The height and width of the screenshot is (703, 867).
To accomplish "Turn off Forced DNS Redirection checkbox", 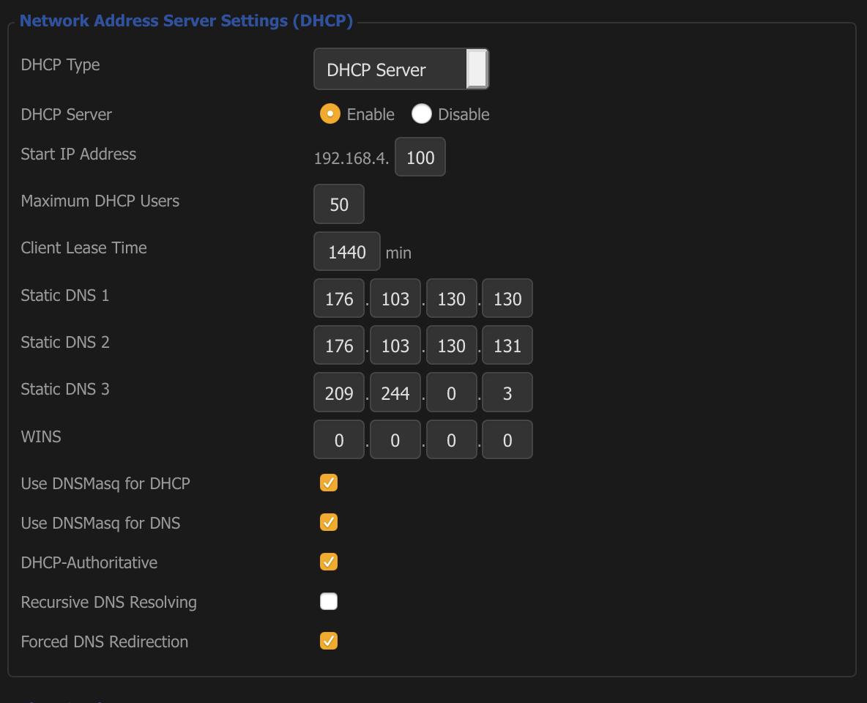I will pyautogui.click(x=329, y=641).
